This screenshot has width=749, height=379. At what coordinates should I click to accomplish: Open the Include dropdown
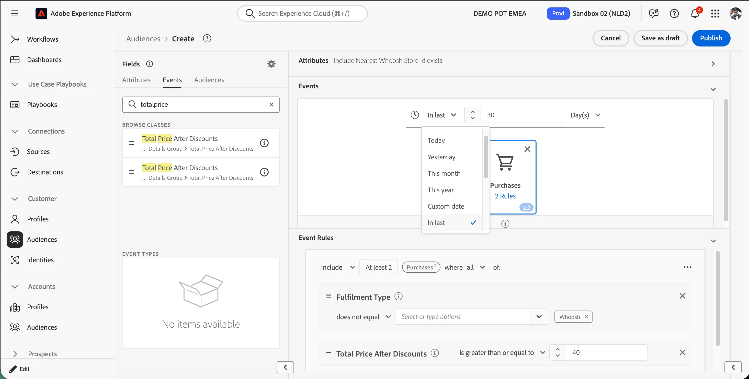(338, 267)
